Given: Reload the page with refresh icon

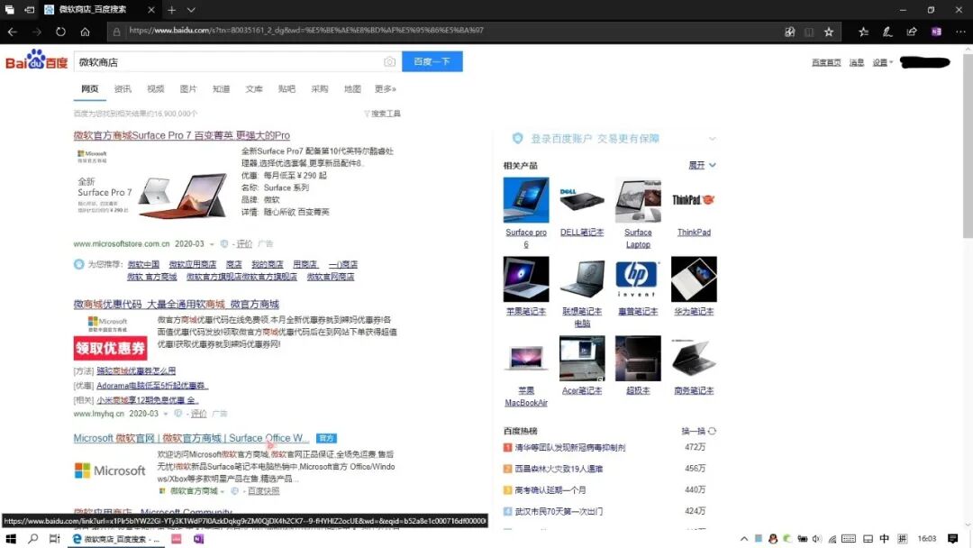Looking at the screenshot, I should [60, 32].
